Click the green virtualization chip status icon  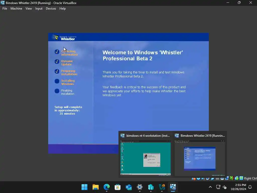tap(232, 178)
